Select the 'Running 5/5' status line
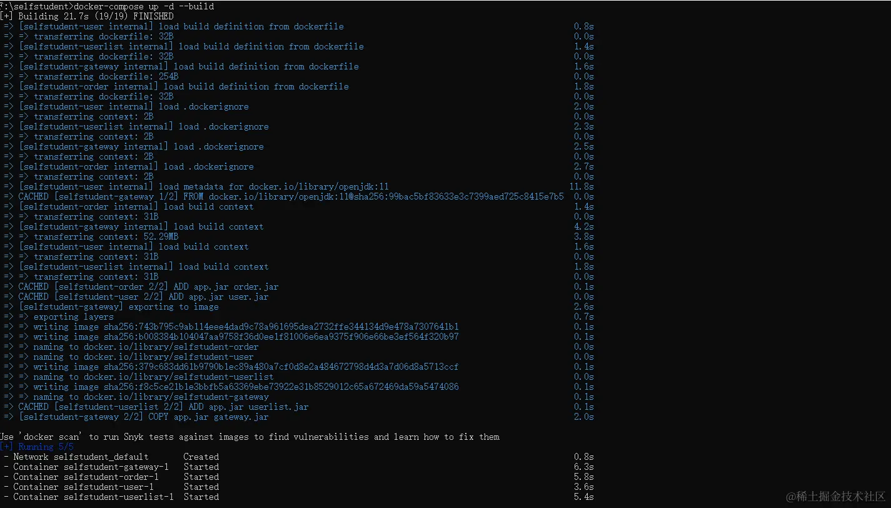 point(37,447)
